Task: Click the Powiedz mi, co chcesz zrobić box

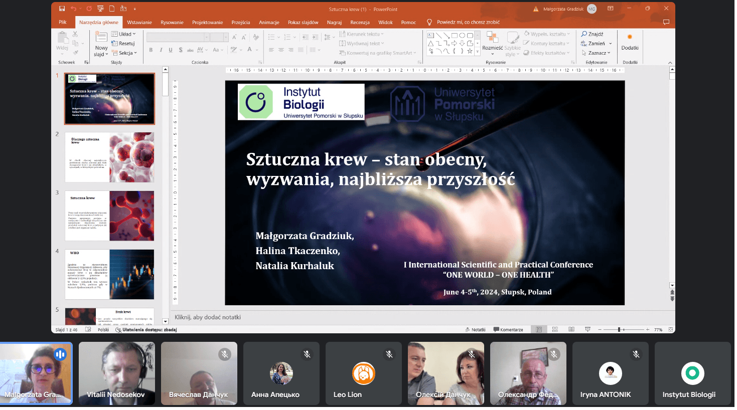Action: pos(463,22)
